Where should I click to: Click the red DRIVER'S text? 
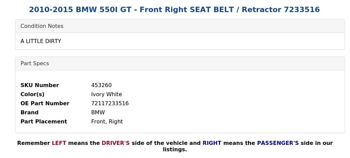click(x=116, y=143)
